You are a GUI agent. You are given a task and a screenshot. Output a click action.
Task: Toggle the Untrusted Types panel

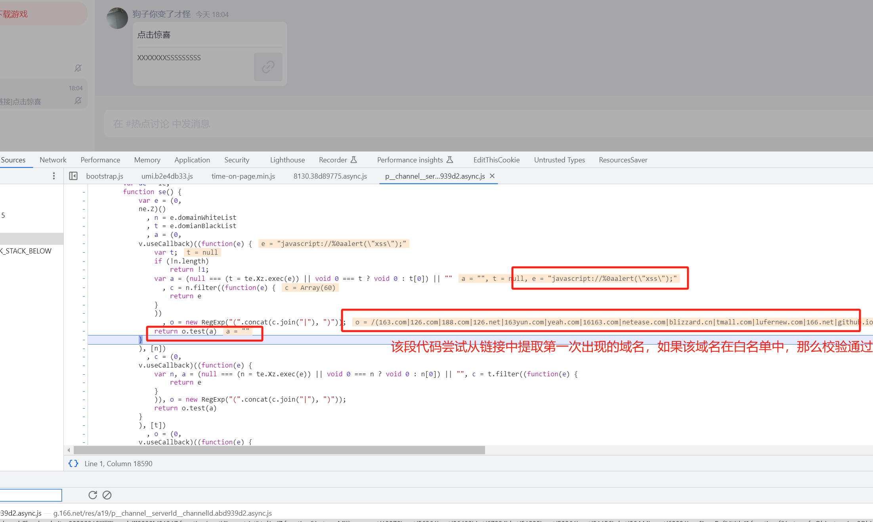point(559,160)
